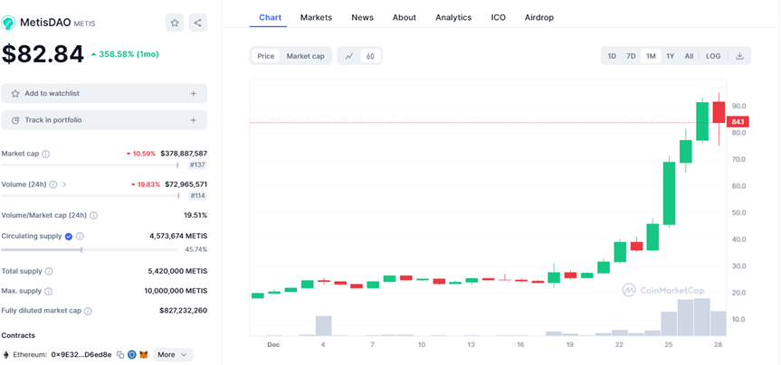Select the candlestick chart icon
The height and width of the screenshot is (365, 781).
tap(370, 56)
